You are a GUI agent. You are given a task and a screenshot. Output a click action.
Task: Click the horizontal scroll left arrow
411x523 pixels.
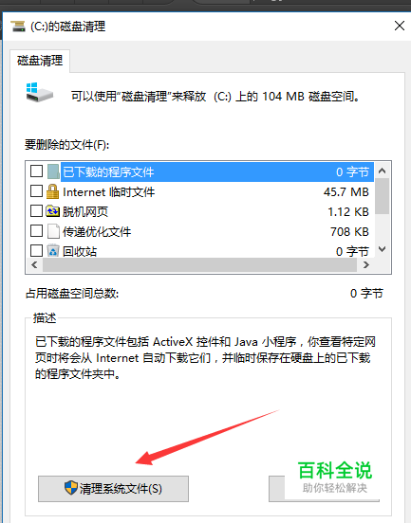34,265
